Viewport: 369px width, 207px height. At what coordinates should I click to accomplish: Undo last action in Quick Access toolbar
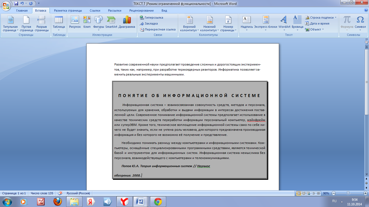coord(22,4)
